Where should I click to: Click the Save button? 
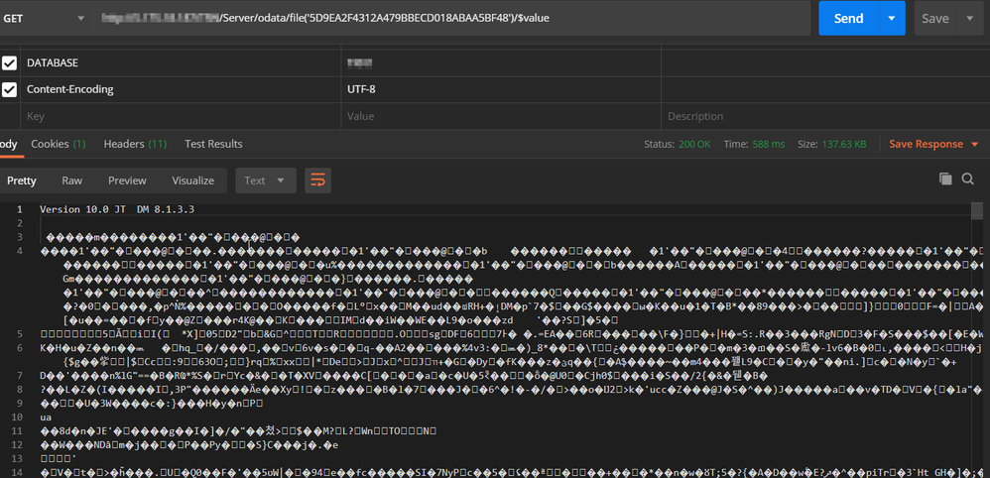click(x=935, y=18)
